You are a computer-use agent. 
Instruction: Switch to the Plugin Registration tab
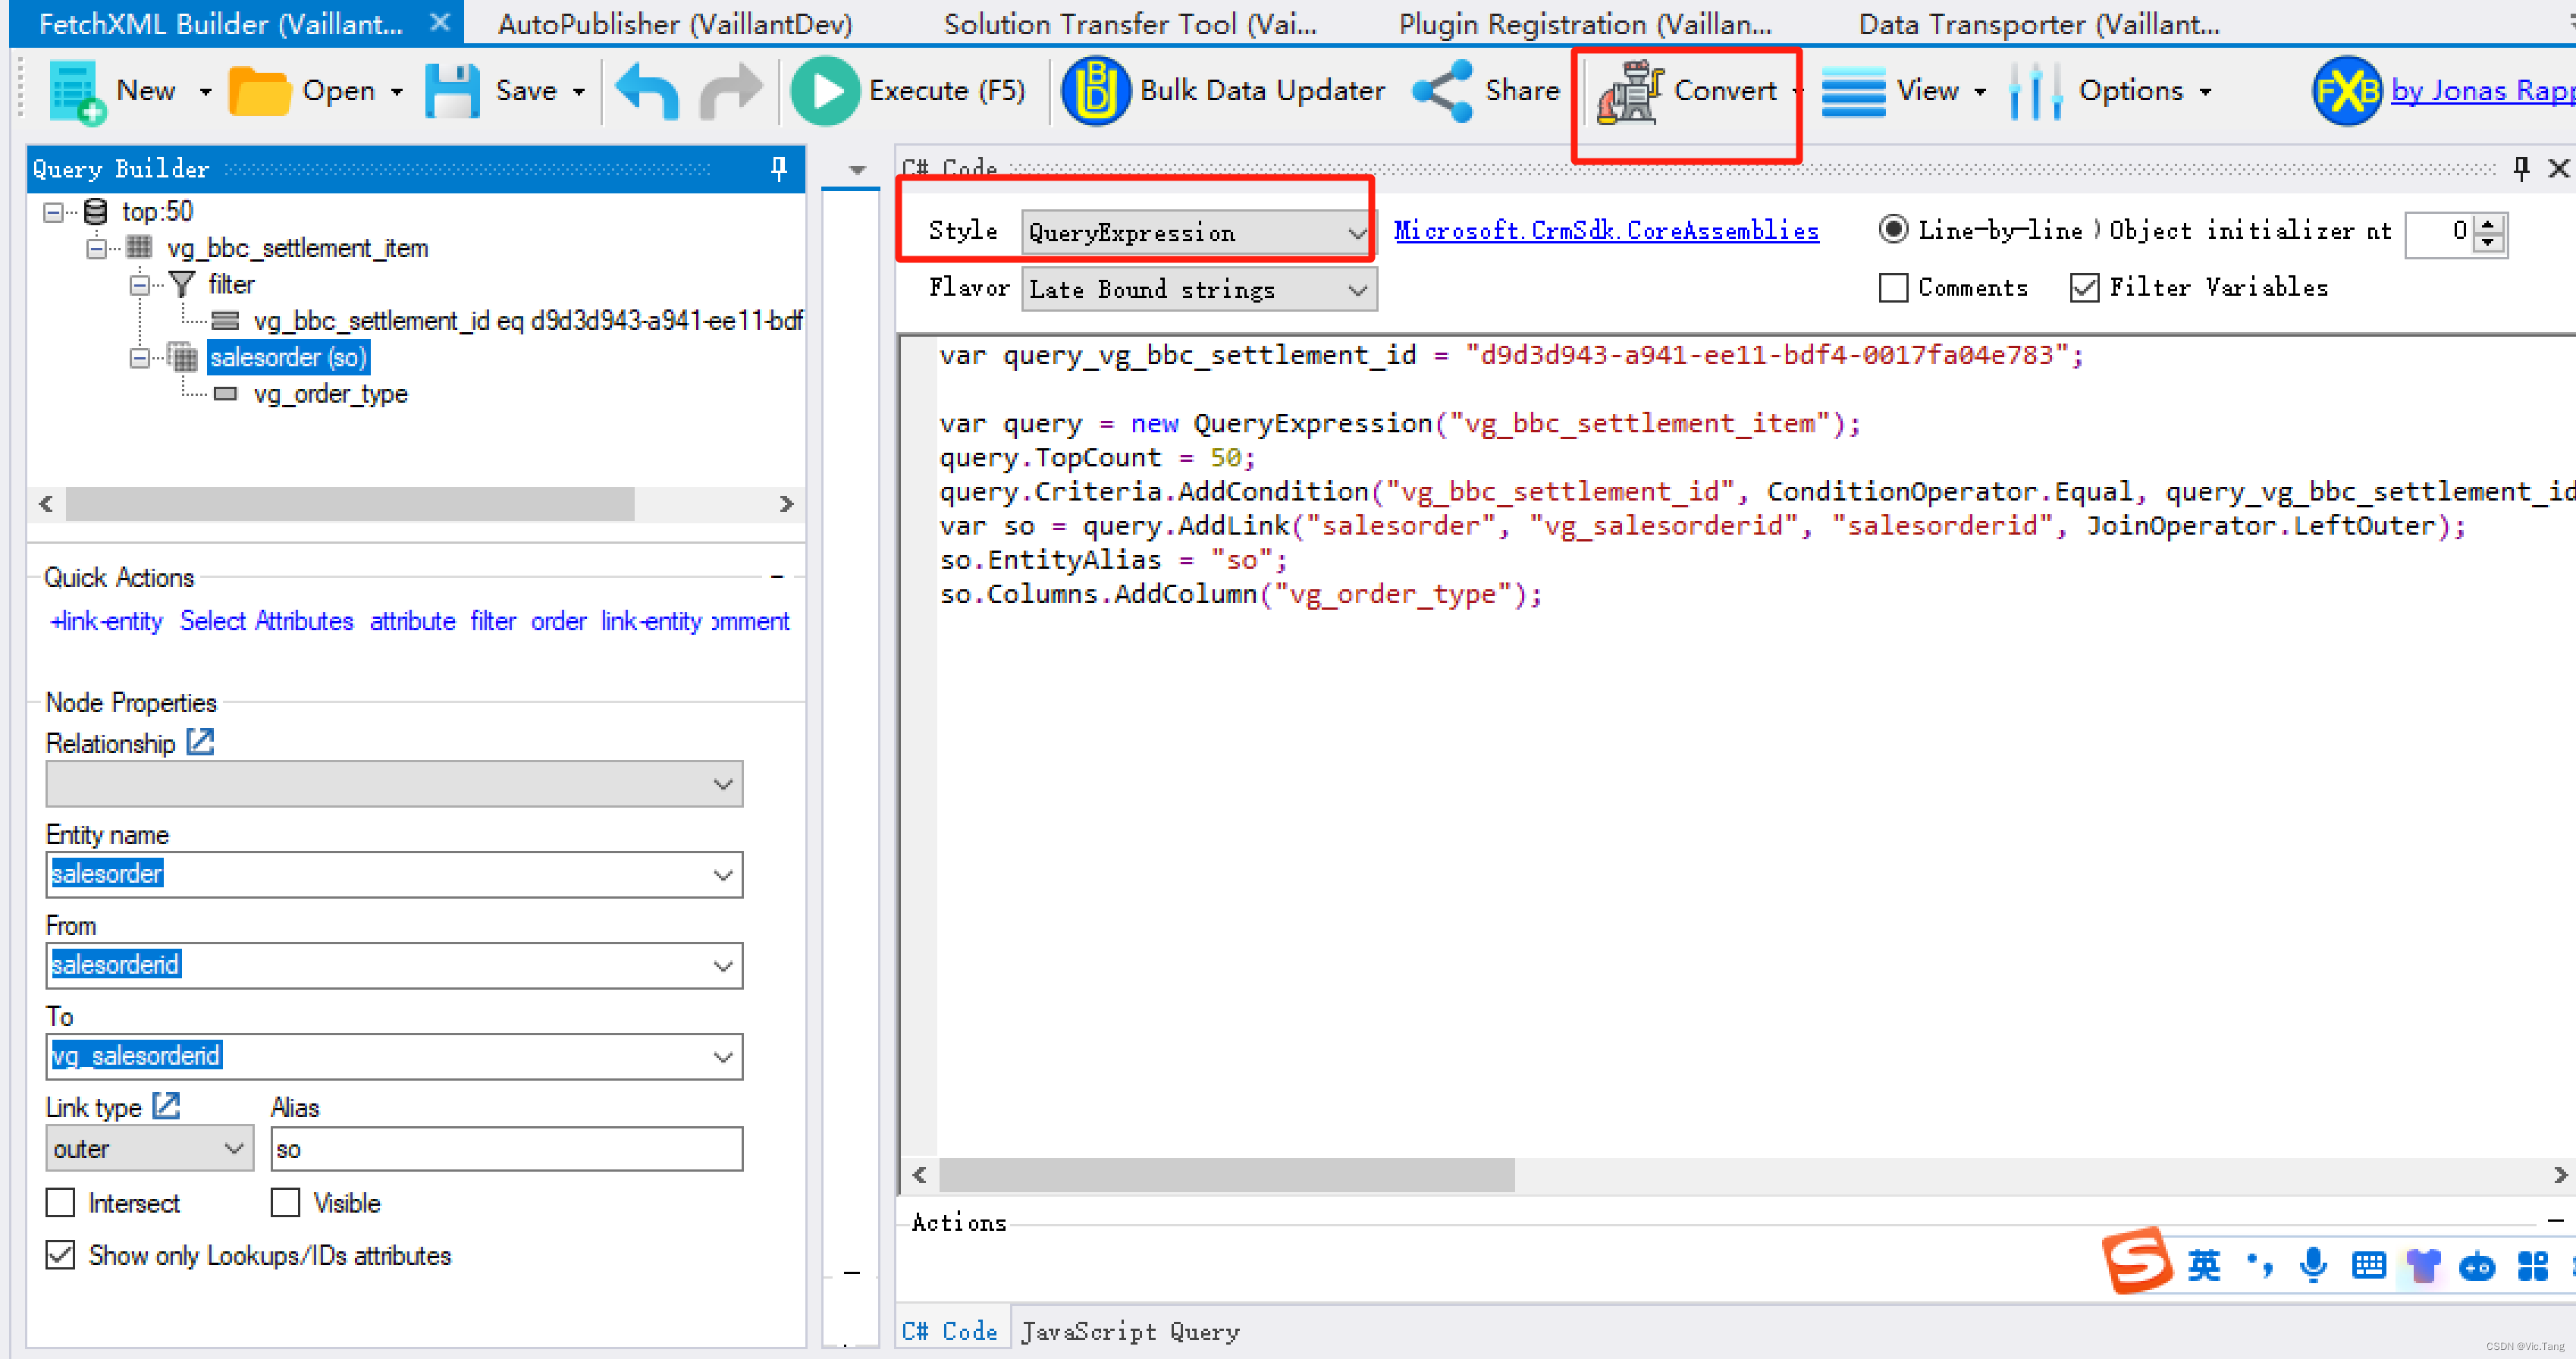(x=1584, y=23)
